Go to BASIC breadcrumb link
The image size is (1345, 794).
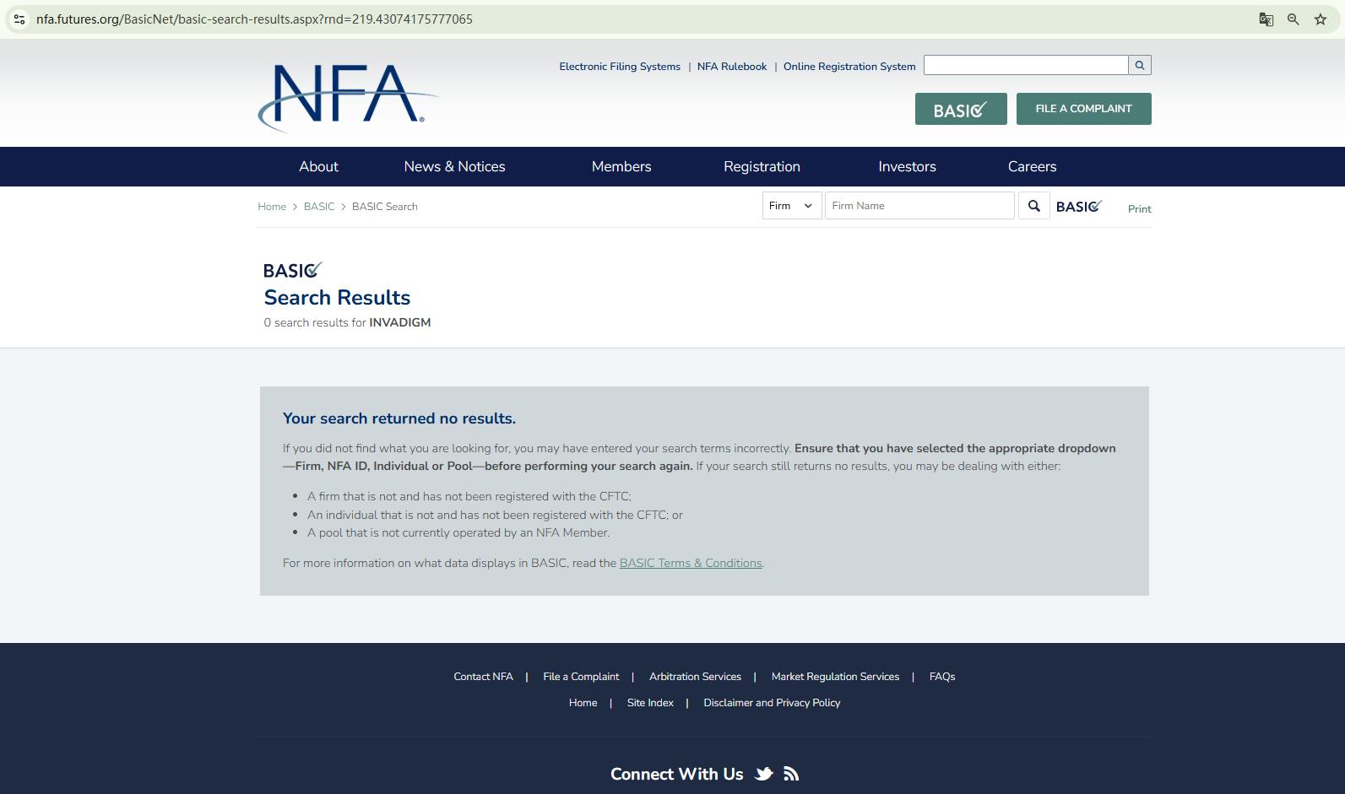pyautogui.click(x=319, y=207)
